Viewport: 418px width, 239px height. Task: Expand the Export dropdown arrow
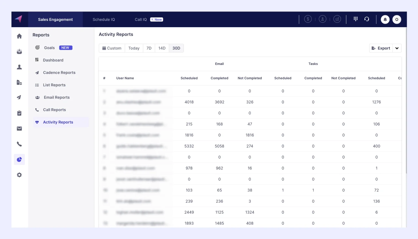397,48
